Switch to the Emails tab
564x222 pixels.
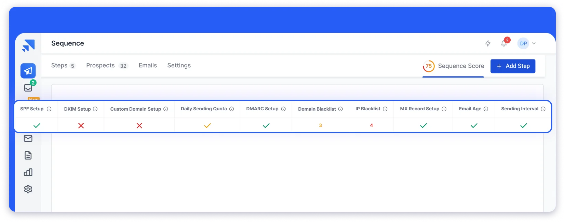point(148,65)
